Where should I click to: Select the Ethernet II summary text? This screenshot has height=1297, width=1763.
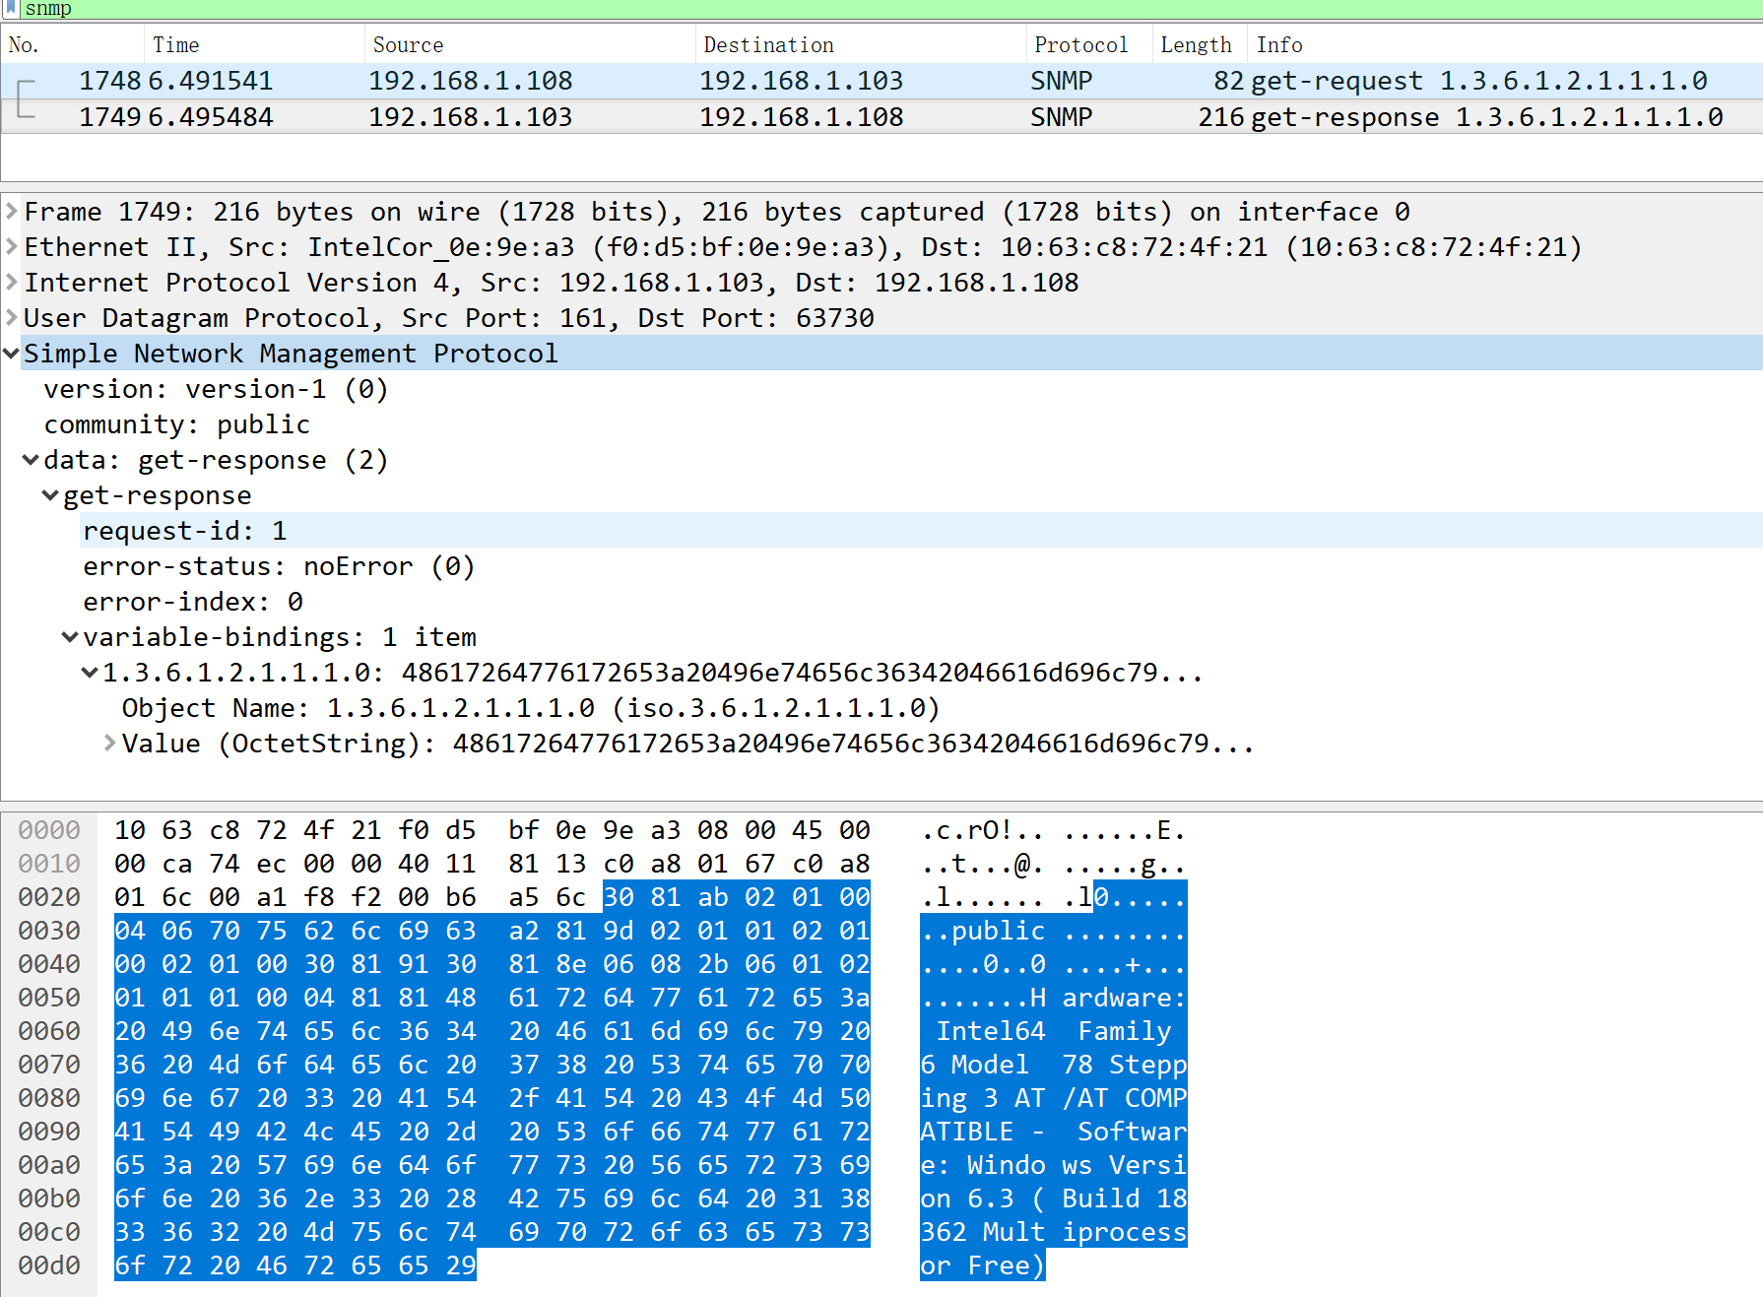tap(803, 247)
